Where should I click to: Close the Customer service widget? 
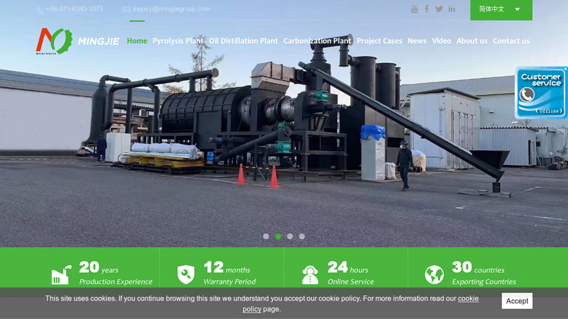[565, 69]
